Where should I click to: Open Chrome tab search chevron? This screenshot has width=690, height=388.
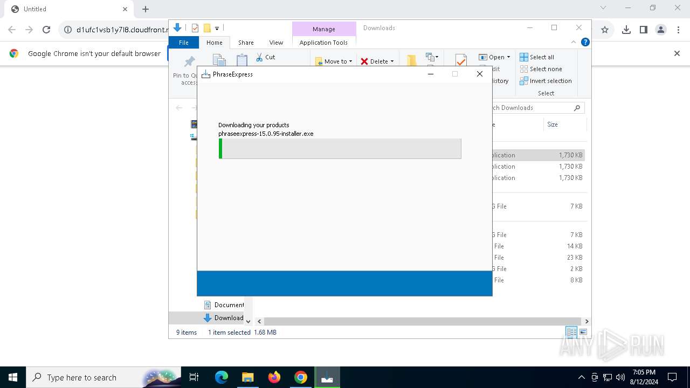point(603,8)
